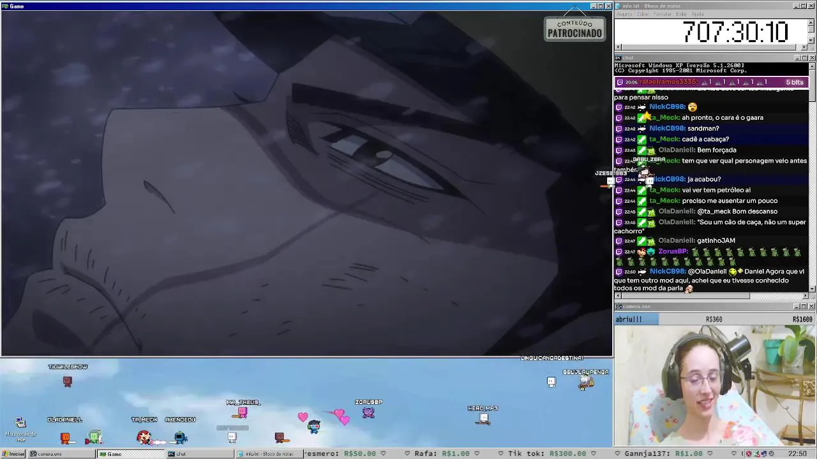Click the '5 bits' label in chat
This screenshot has width=817, height=459.
pos(794,82)
